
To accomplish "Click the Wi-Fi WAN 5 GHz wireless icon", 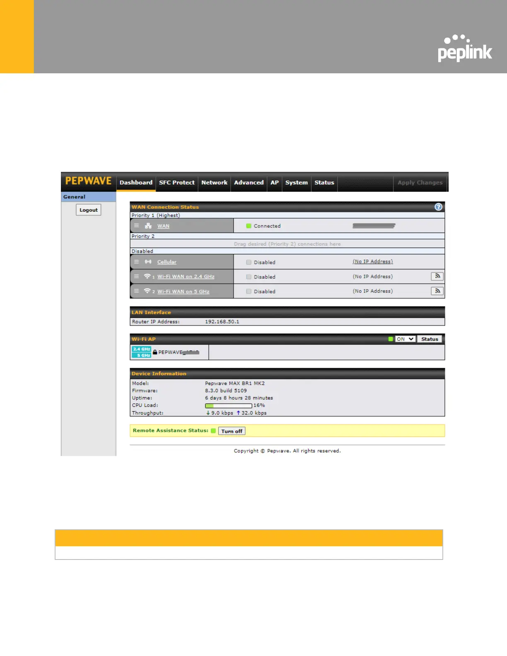I will point(147,291).
